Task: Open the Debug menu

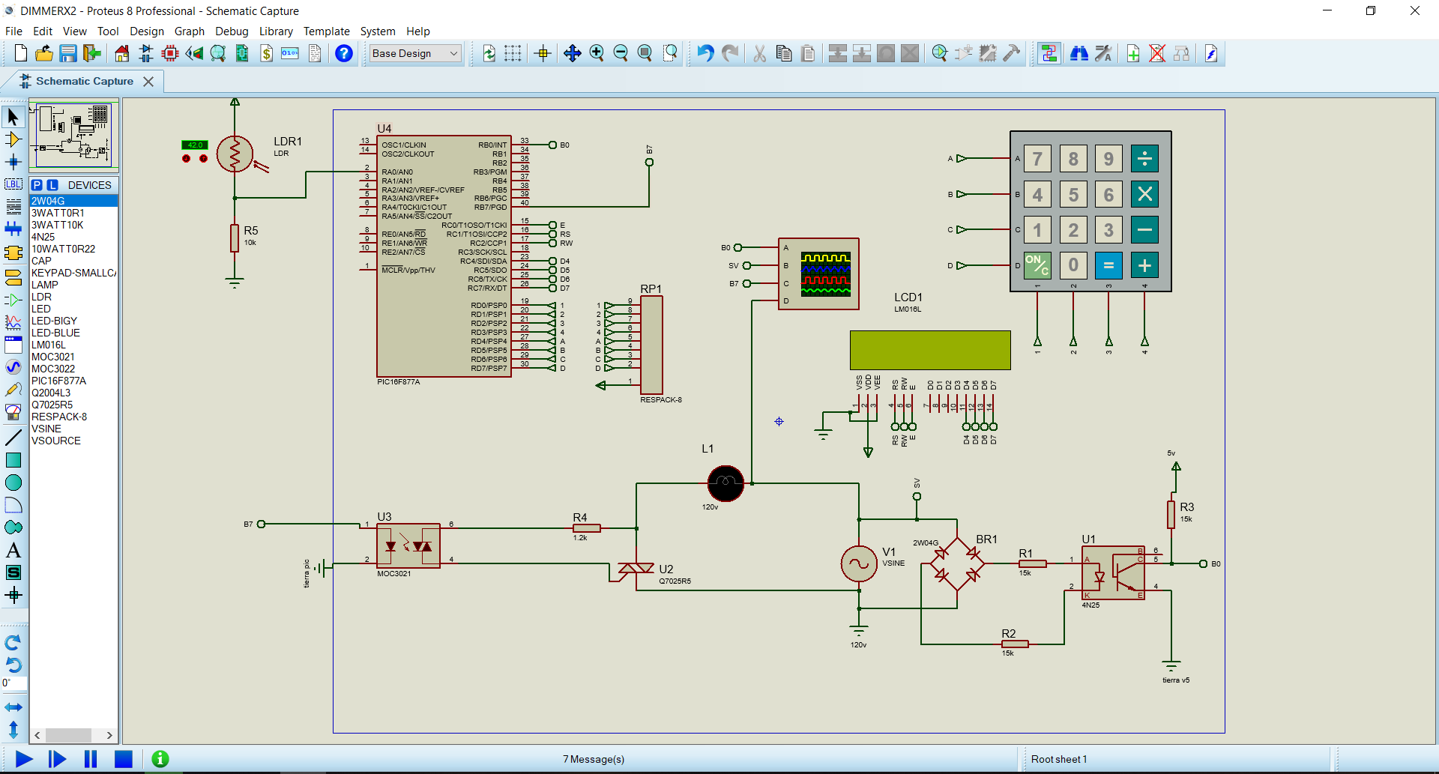Action: 232,31
